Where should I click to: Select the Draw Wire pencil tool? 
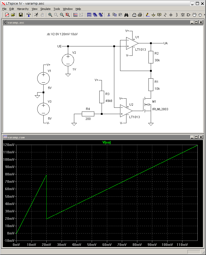pyautogui.click(x=148, y=15)
